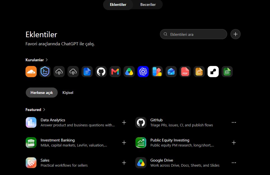Open the cloud-plug icon beside Google Docs icon
The height and width of the screenshot is (175, 270).
click(73, 72)
